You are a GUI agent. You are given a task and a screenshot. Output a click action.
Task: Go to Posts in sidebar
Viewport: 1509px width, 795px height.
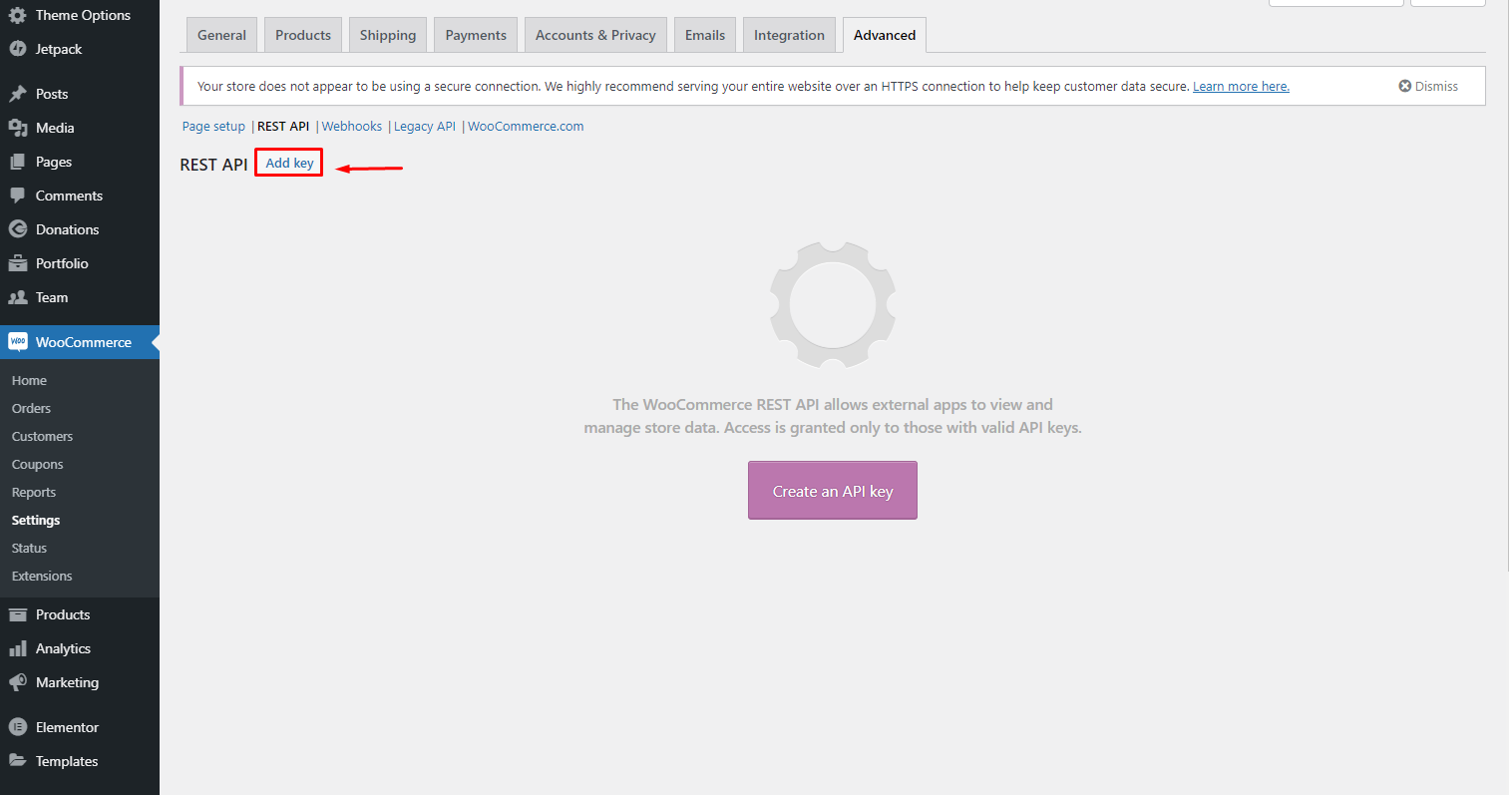click(80, 94)
